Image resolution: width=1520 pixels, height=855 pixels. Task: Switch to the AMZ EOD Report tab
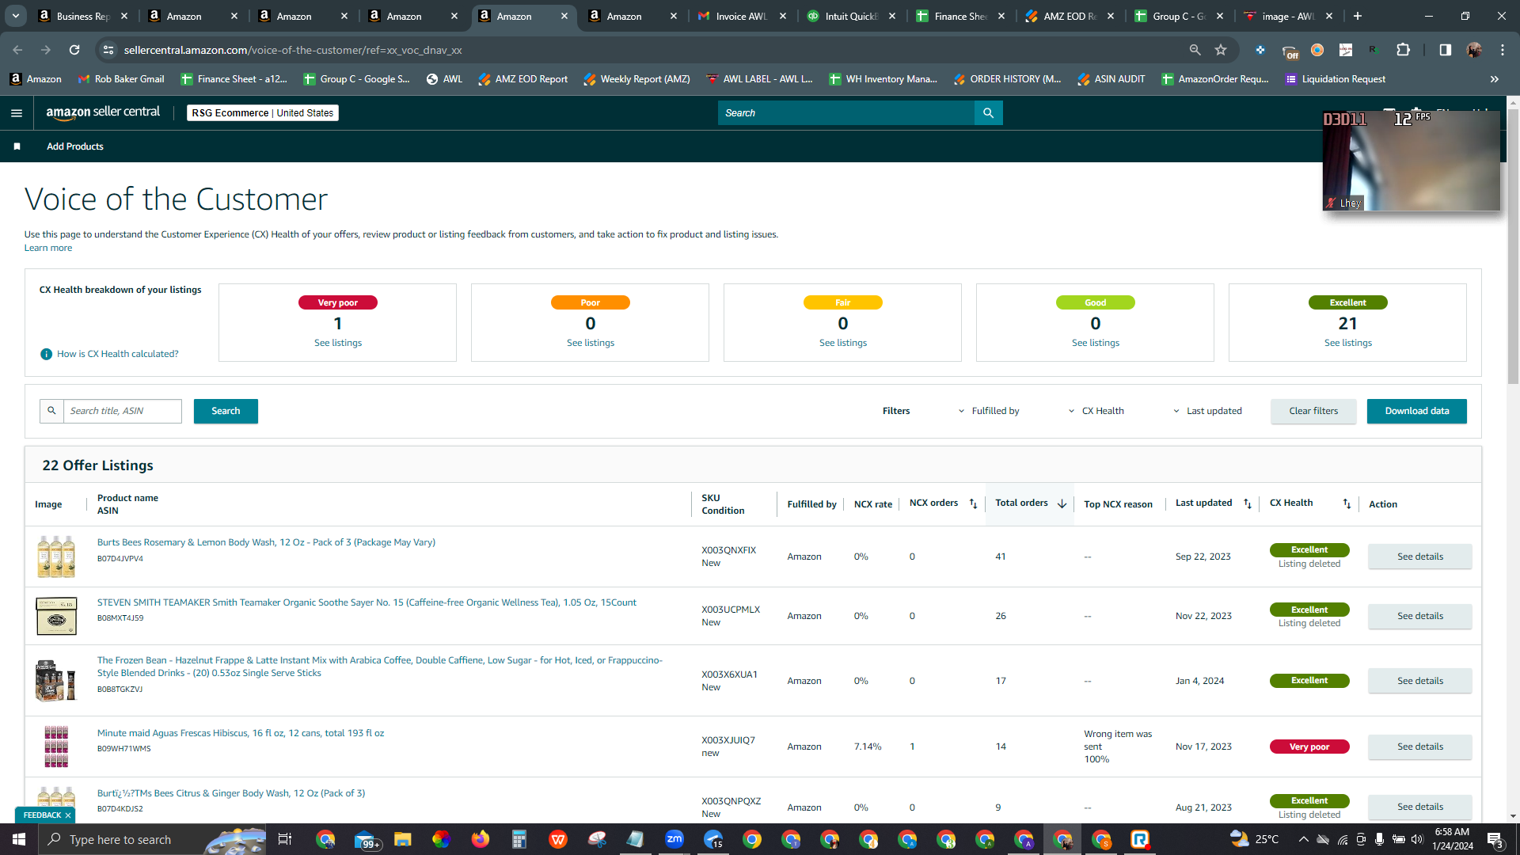(x=1071, y=16)
